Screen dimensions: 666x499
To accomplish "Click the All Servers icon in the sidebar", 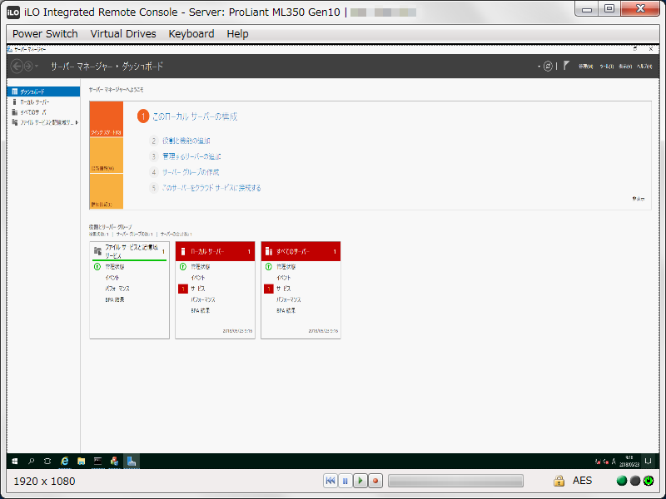I will (x=14, y=112).
